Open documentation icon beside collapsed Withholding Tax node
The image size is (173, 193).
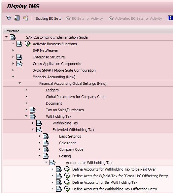point(39,123)
